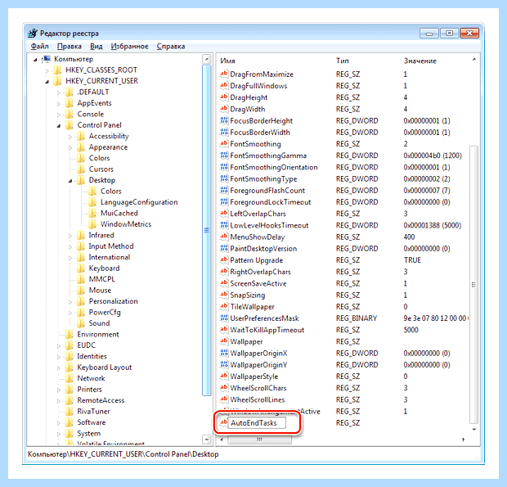Click the status bar registry path
The width and height of the screenshot is (507, 487).
click(123, 454)
